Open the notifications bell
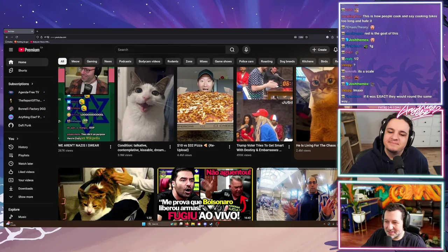The height and width of the screenshot is (252, 448). point(335,50)
